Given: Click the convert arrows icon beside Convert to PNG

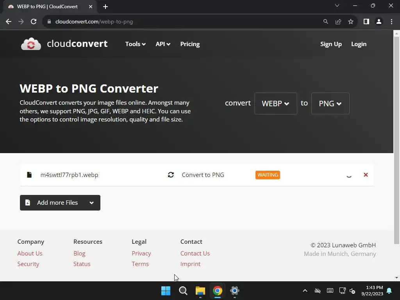Looking at the screenshot, I should (x=171, y=175).
